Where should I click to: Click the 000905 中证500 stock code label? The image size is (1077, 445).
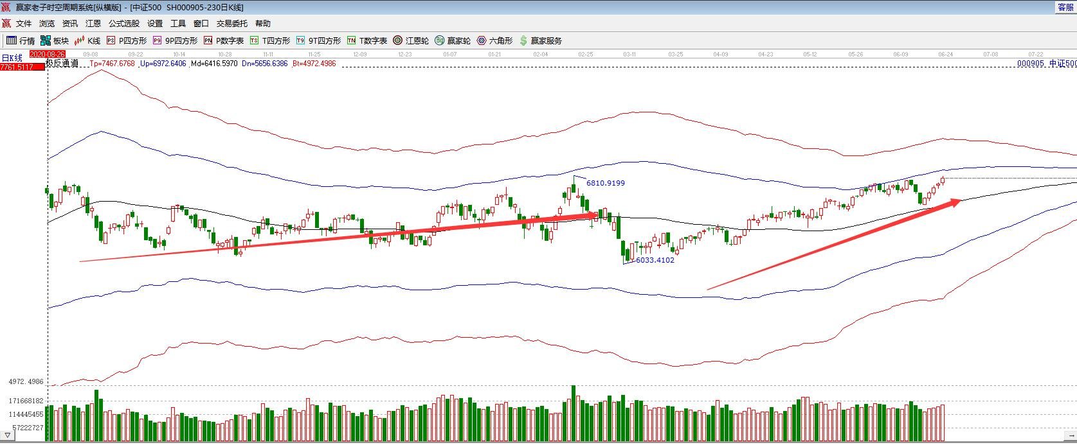(1047, 64)
